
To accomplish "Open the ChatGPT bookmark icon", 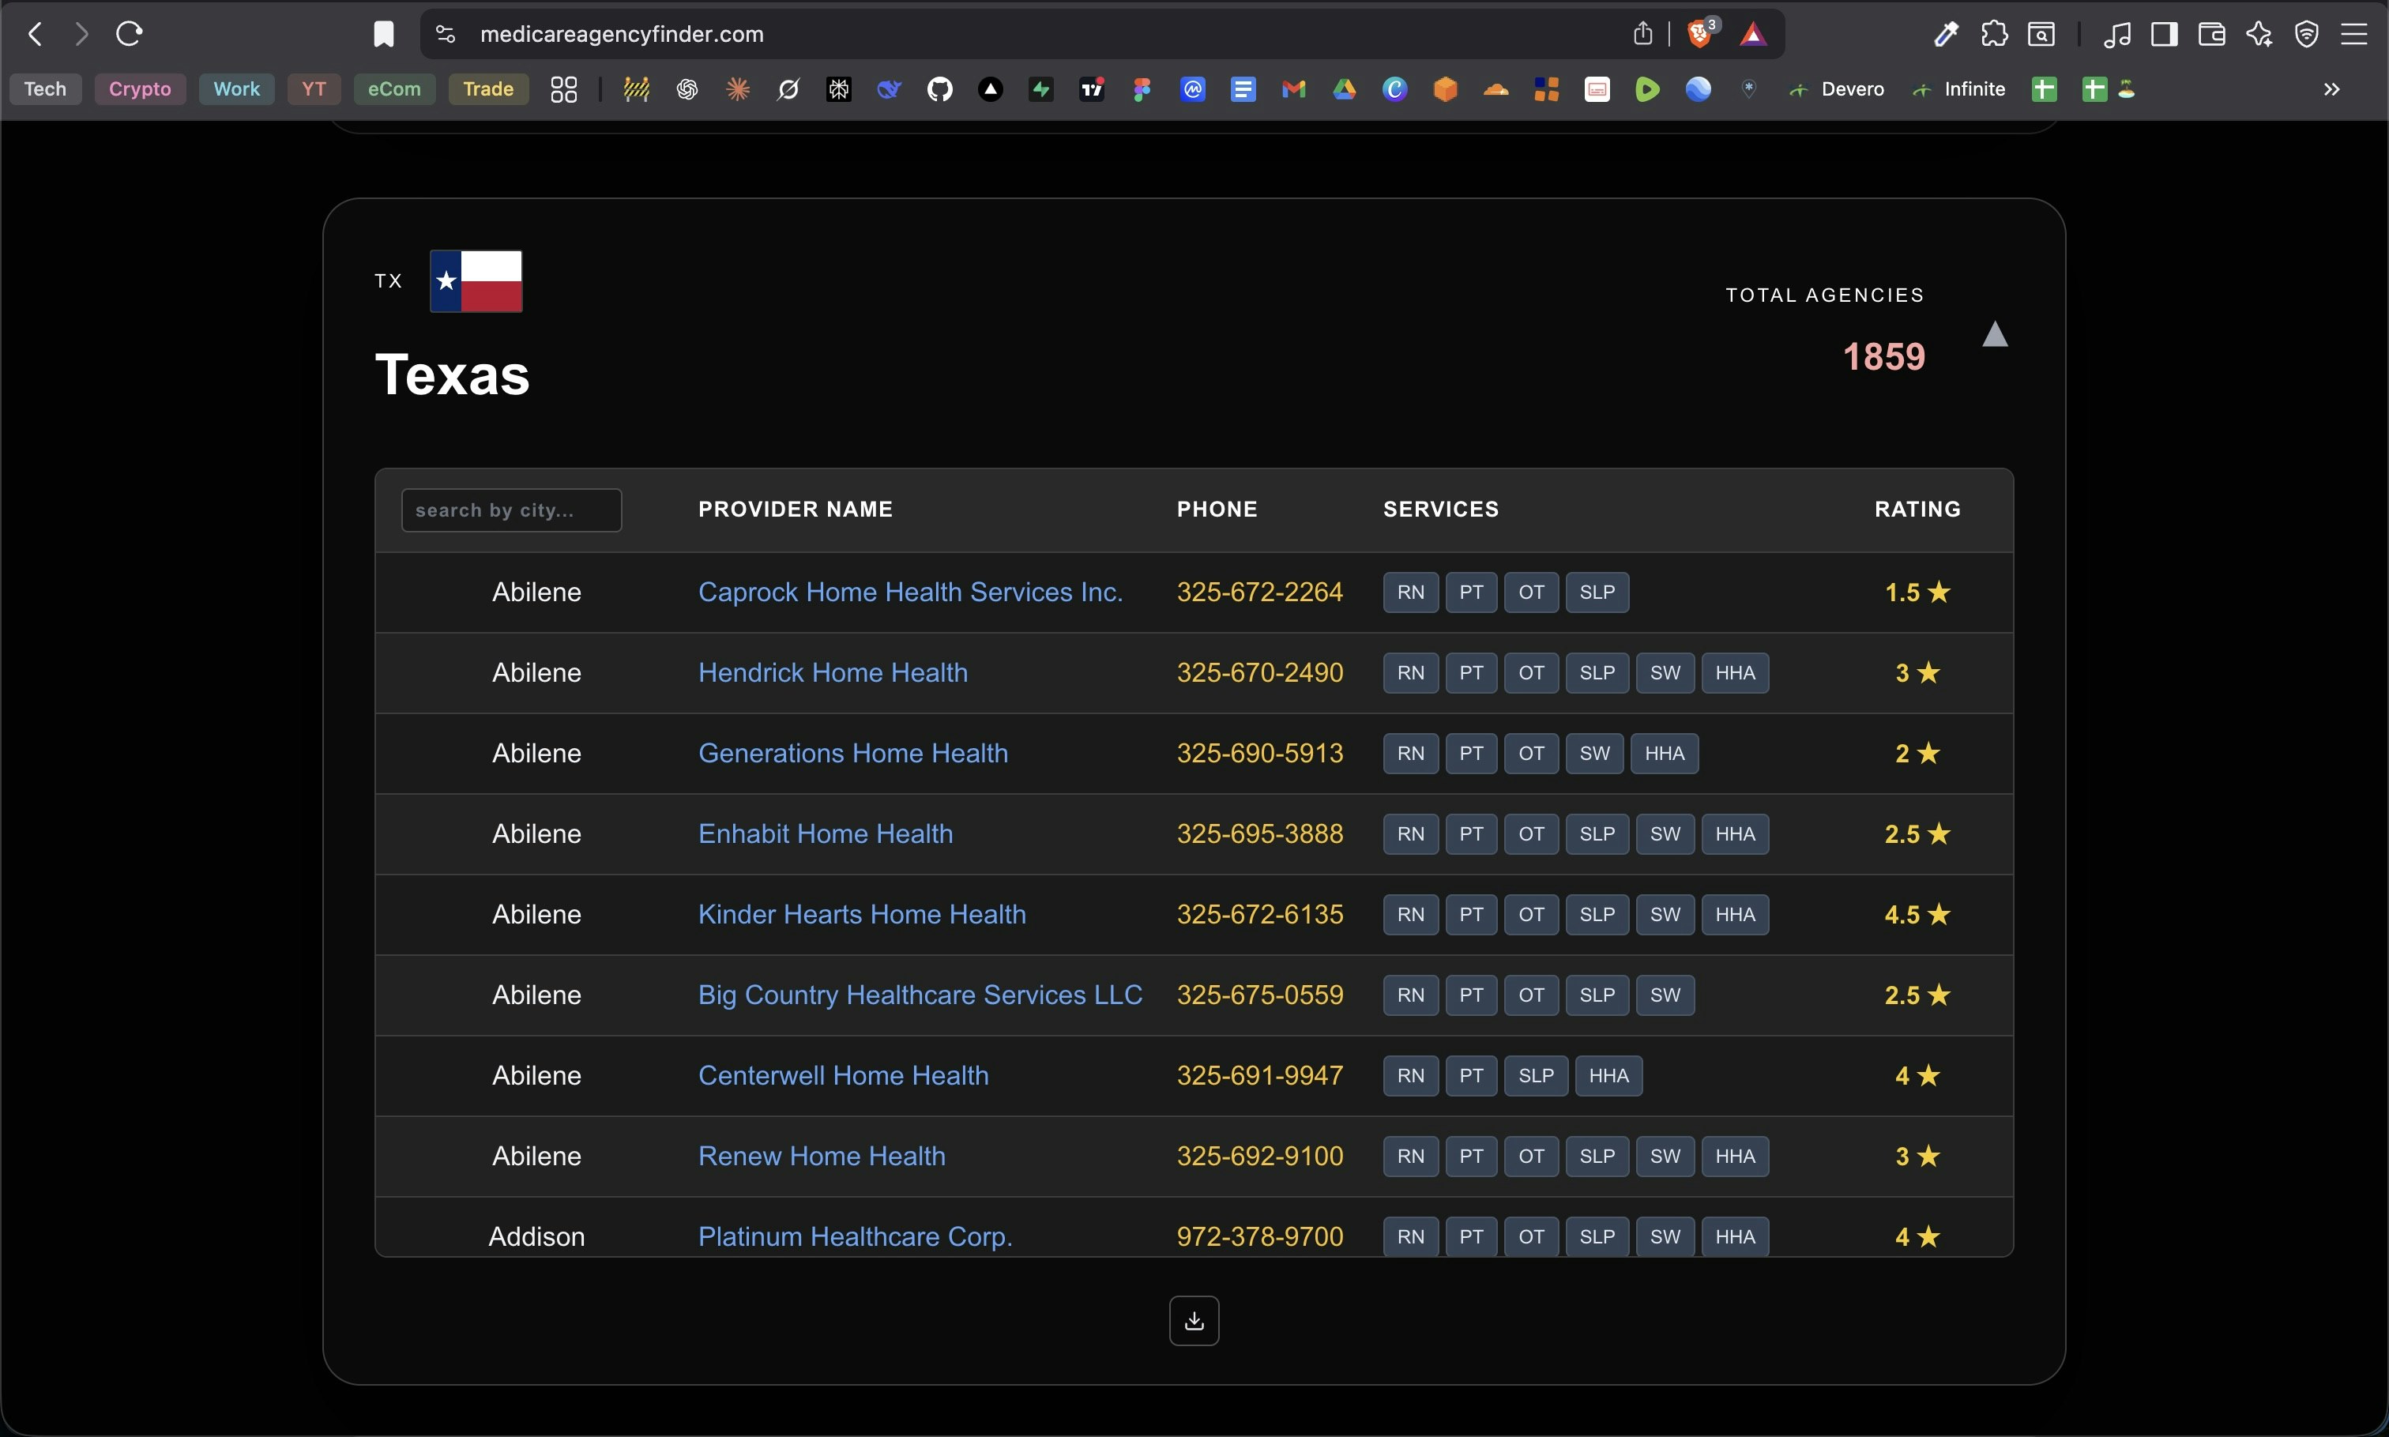I will tap(687, 89).
